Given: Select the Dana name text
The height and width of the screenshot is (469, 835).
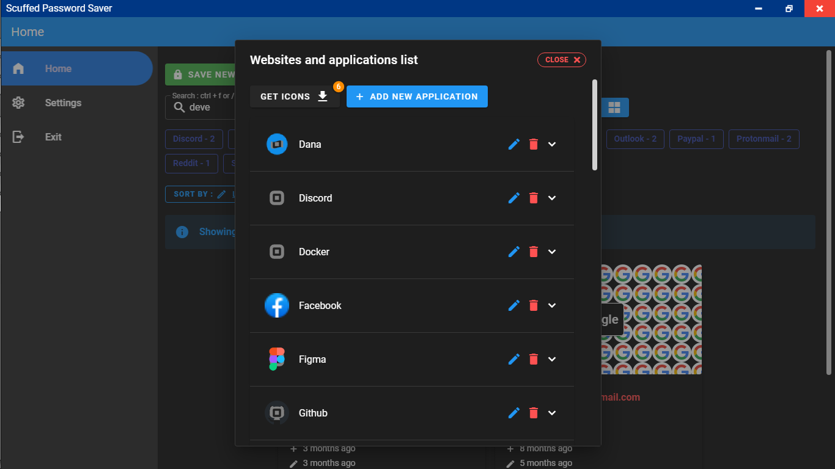Looking at the screenshot, I should (x=310, y=144).
